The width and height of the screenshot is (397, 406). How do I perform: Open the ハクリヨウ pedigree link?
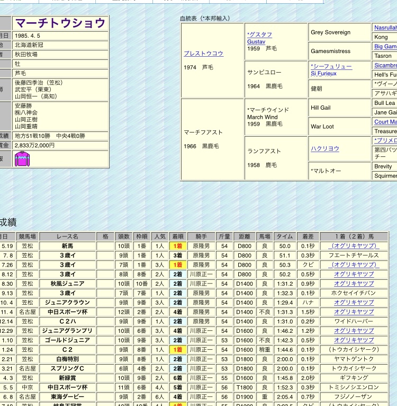coord(325,149)
